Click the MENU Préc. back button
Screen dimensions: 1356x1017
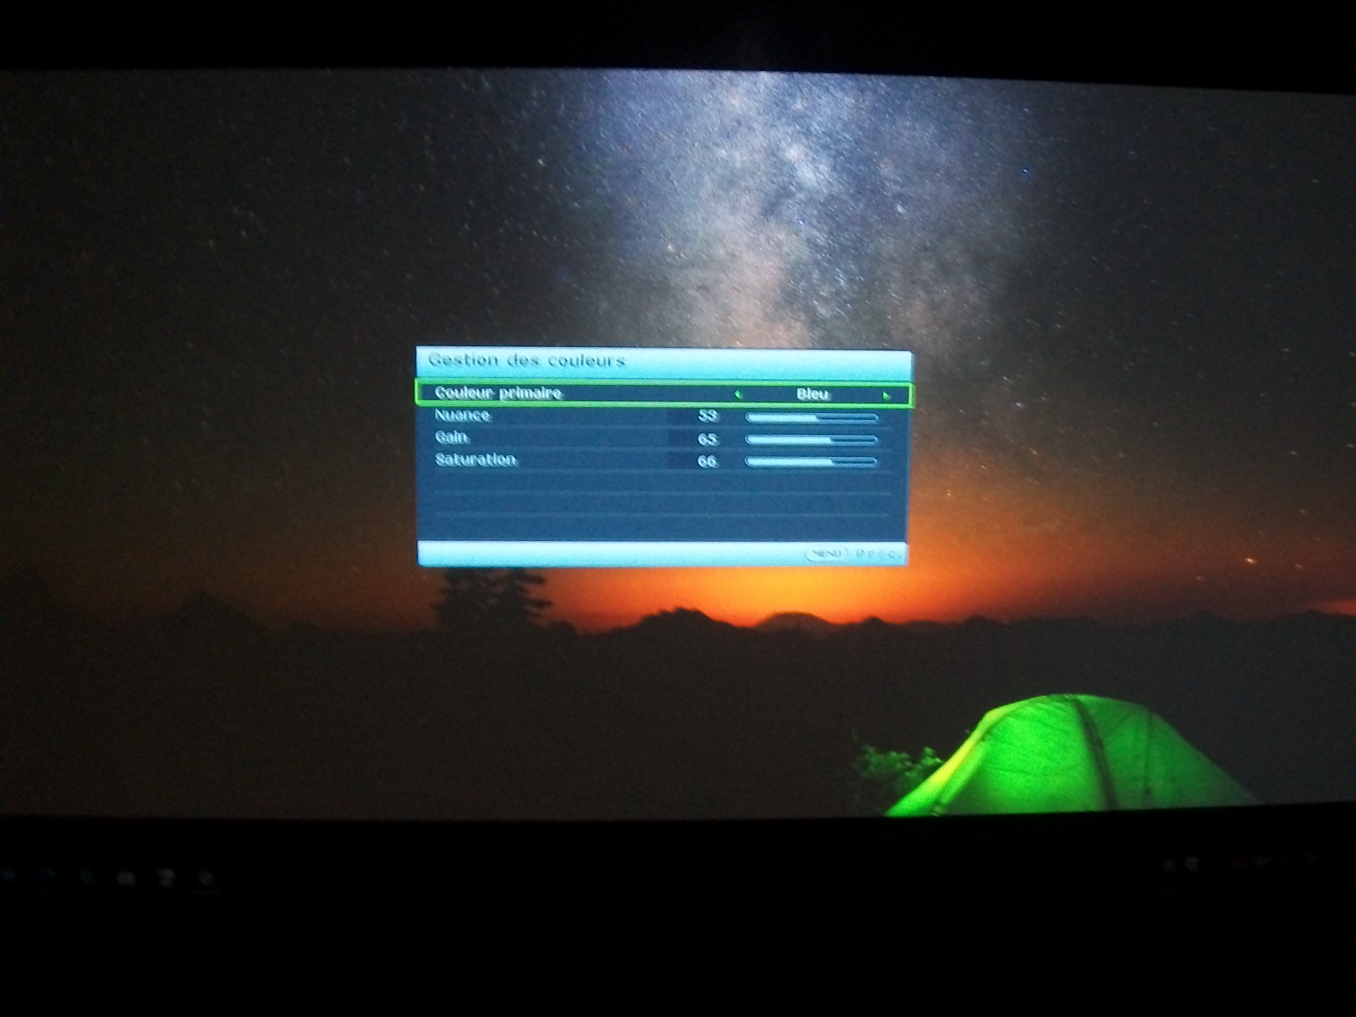coord(853,554)
